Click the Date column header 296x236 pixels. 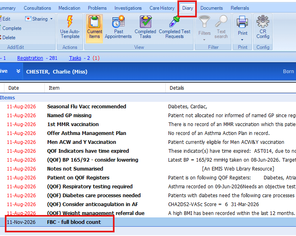[x=14, y=88]
